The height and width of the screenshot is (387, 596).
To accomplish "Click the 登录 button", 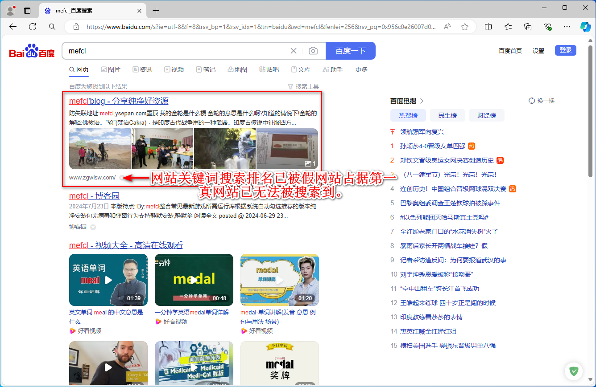I will [x=566, y=50].
